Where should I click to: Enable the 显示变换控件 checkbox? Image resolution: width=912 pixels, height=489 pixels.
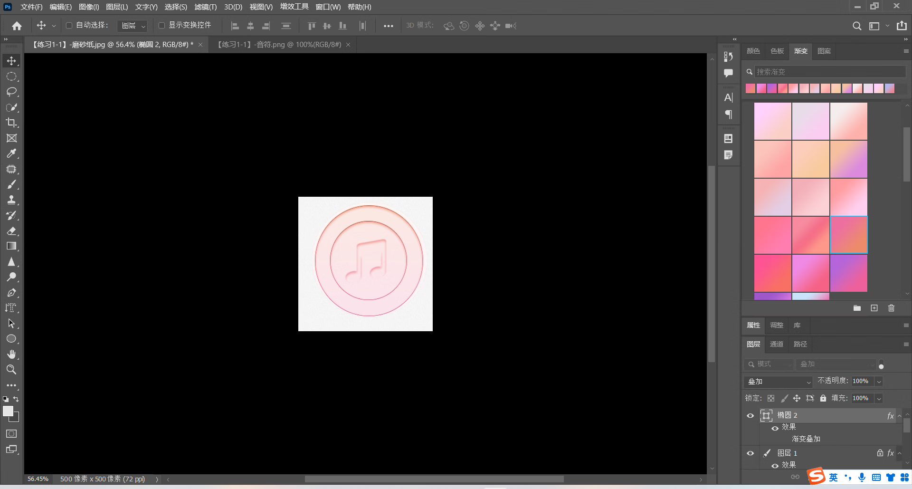(x=161, y=25)
